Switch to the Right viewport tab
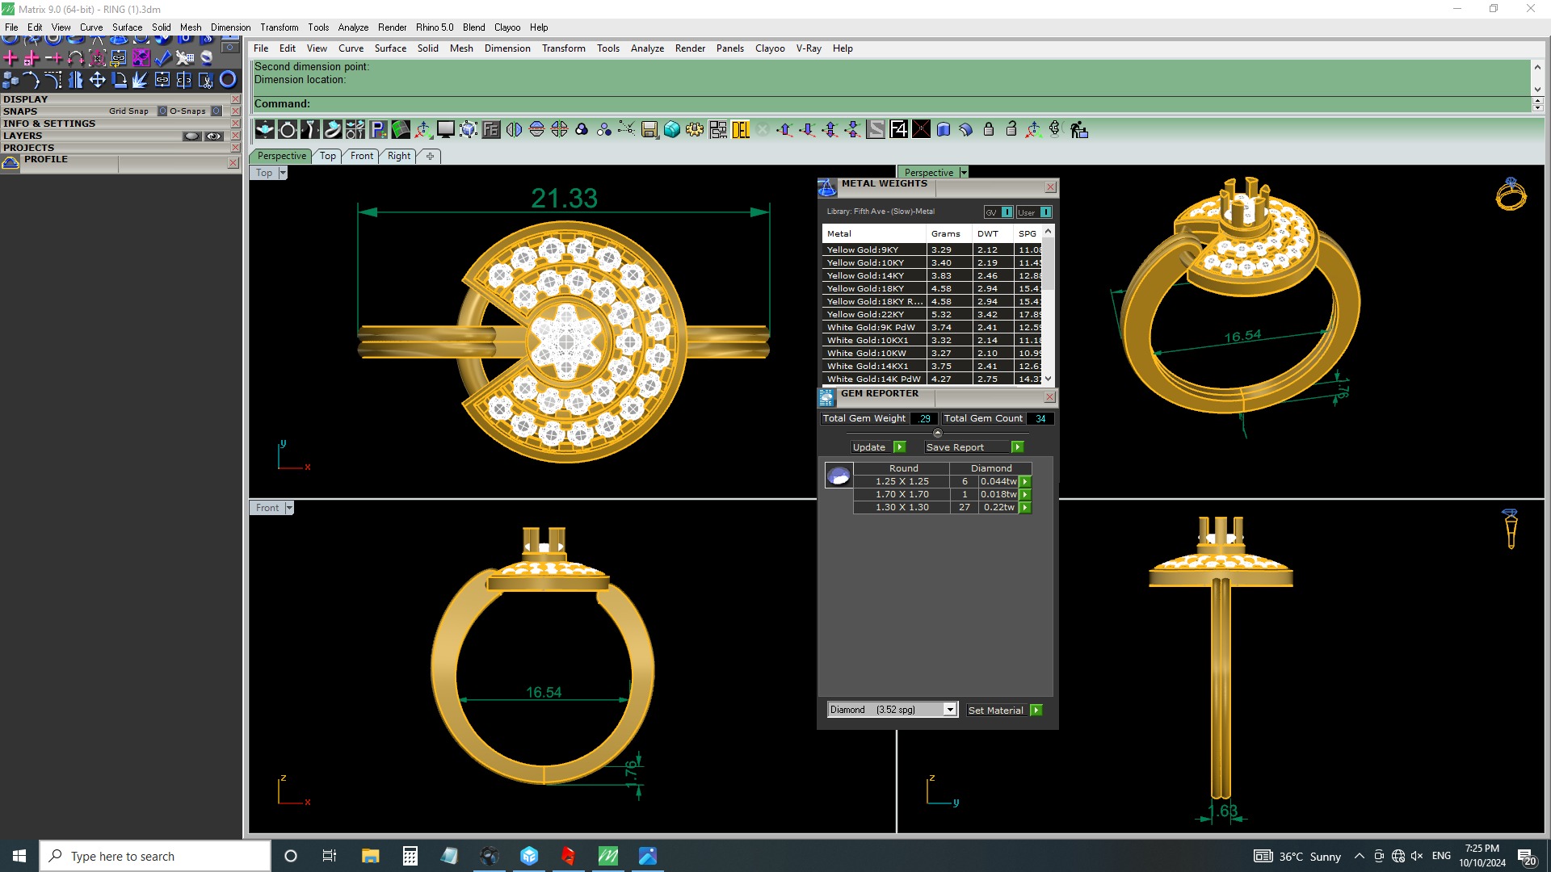This screenshot has width=1551, height=872. 399,156
